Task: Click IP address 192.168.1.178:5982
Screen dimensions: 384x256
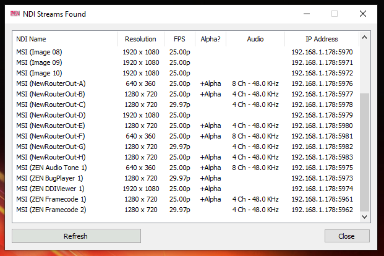Action: 322,147
